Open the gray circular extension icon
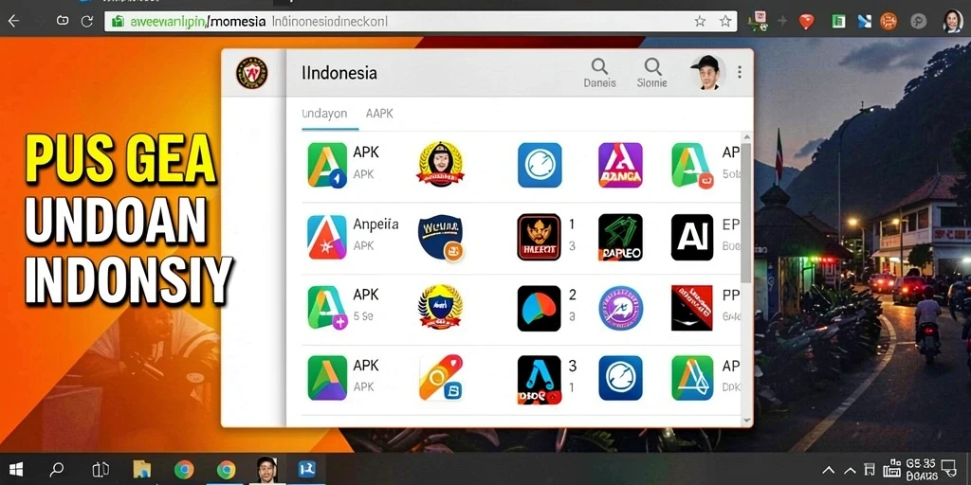Viewport: 971px width, 485px height. point(918,22)
